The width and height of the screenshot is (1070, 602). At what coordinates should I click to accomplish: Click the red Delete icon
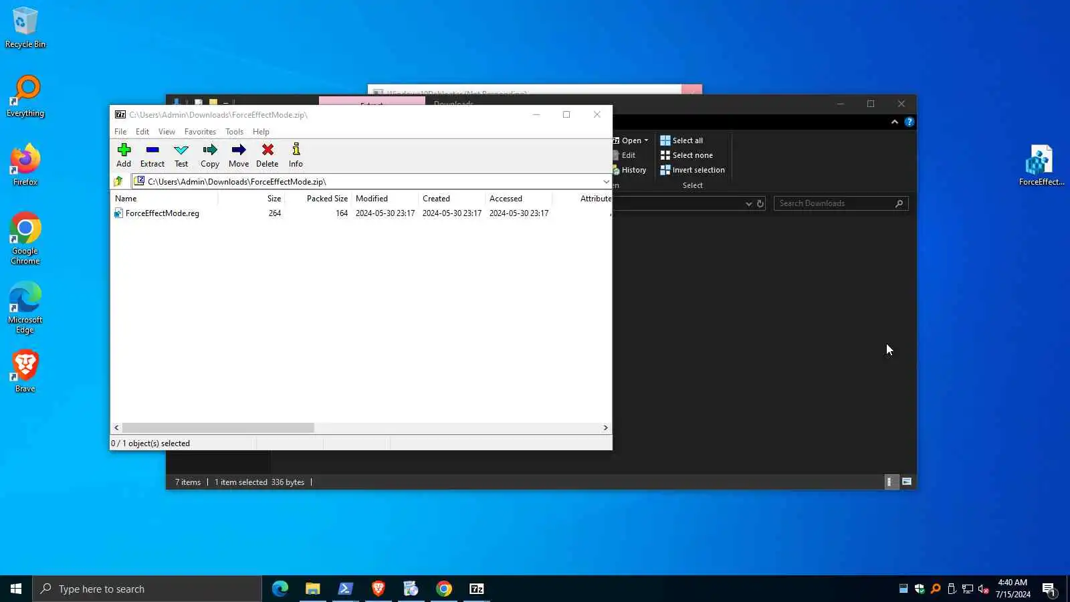click(267, 155)
